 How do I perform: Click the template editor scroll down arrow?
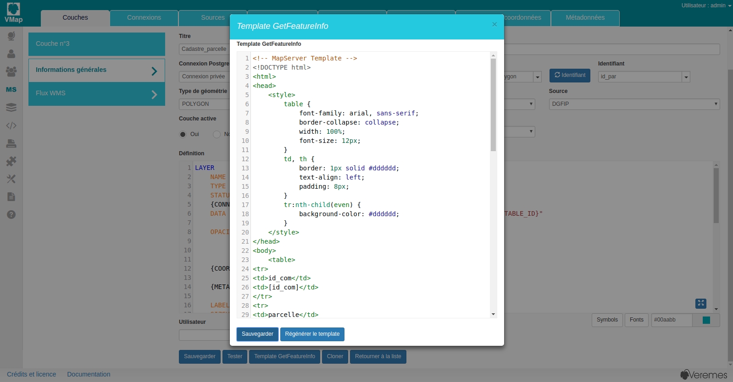pos(493,315)
